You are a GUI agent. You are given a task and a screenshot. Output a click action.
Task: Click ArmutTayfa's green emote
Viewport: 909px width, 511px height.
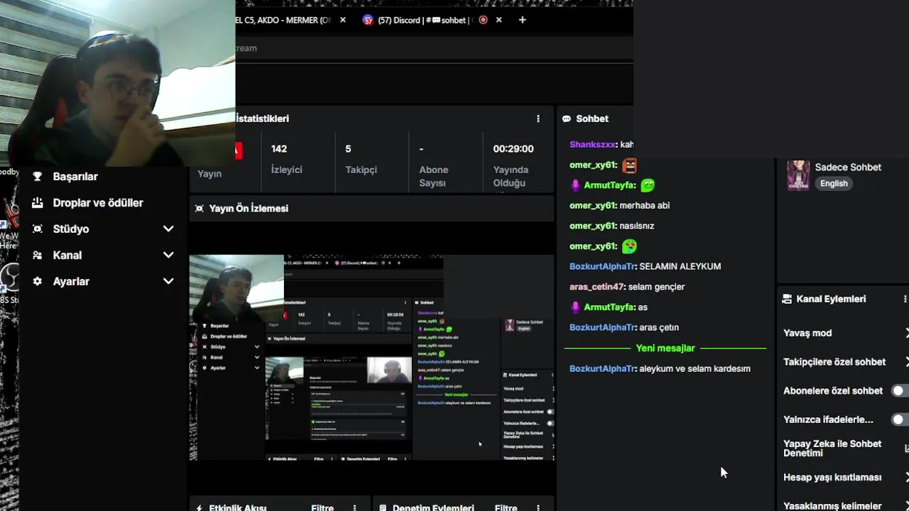pyautogui.click(x=647, y=185)
